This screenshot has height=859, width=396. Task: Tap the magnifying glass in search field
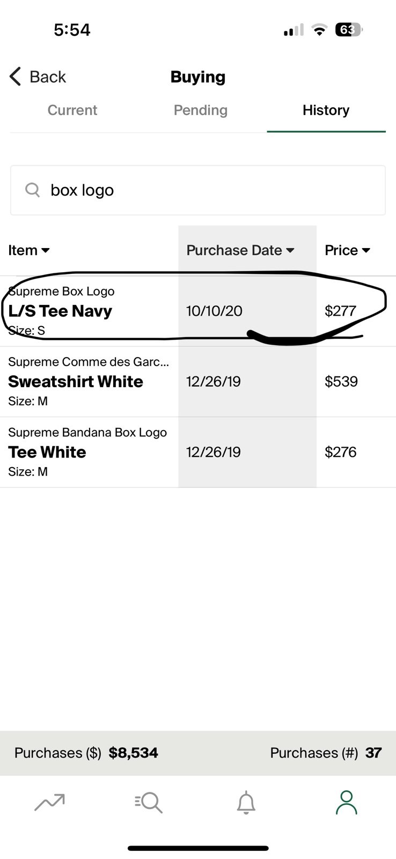click(x=33, y=190)
